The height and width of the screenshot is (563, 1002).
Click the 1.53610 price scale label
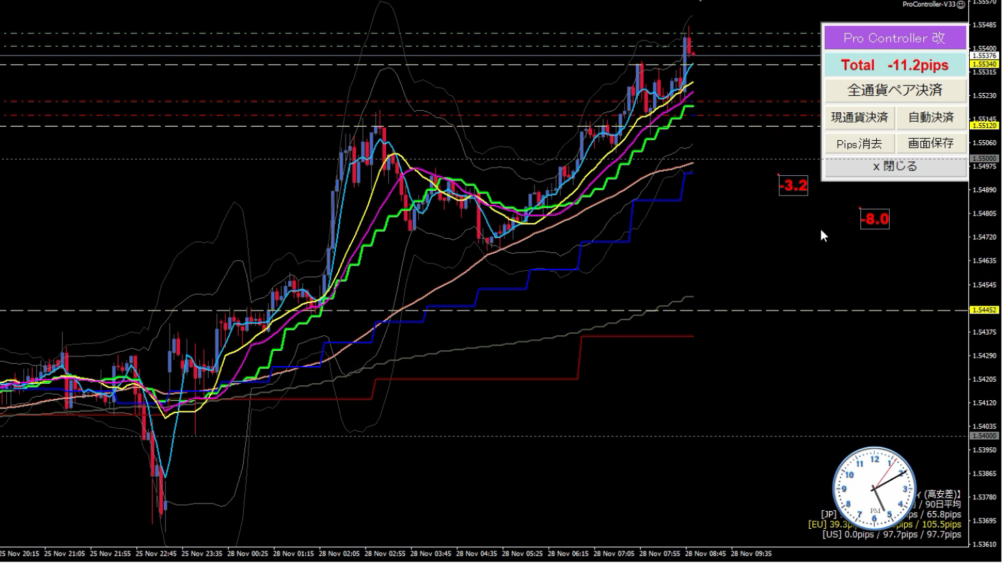click(984, 545)
